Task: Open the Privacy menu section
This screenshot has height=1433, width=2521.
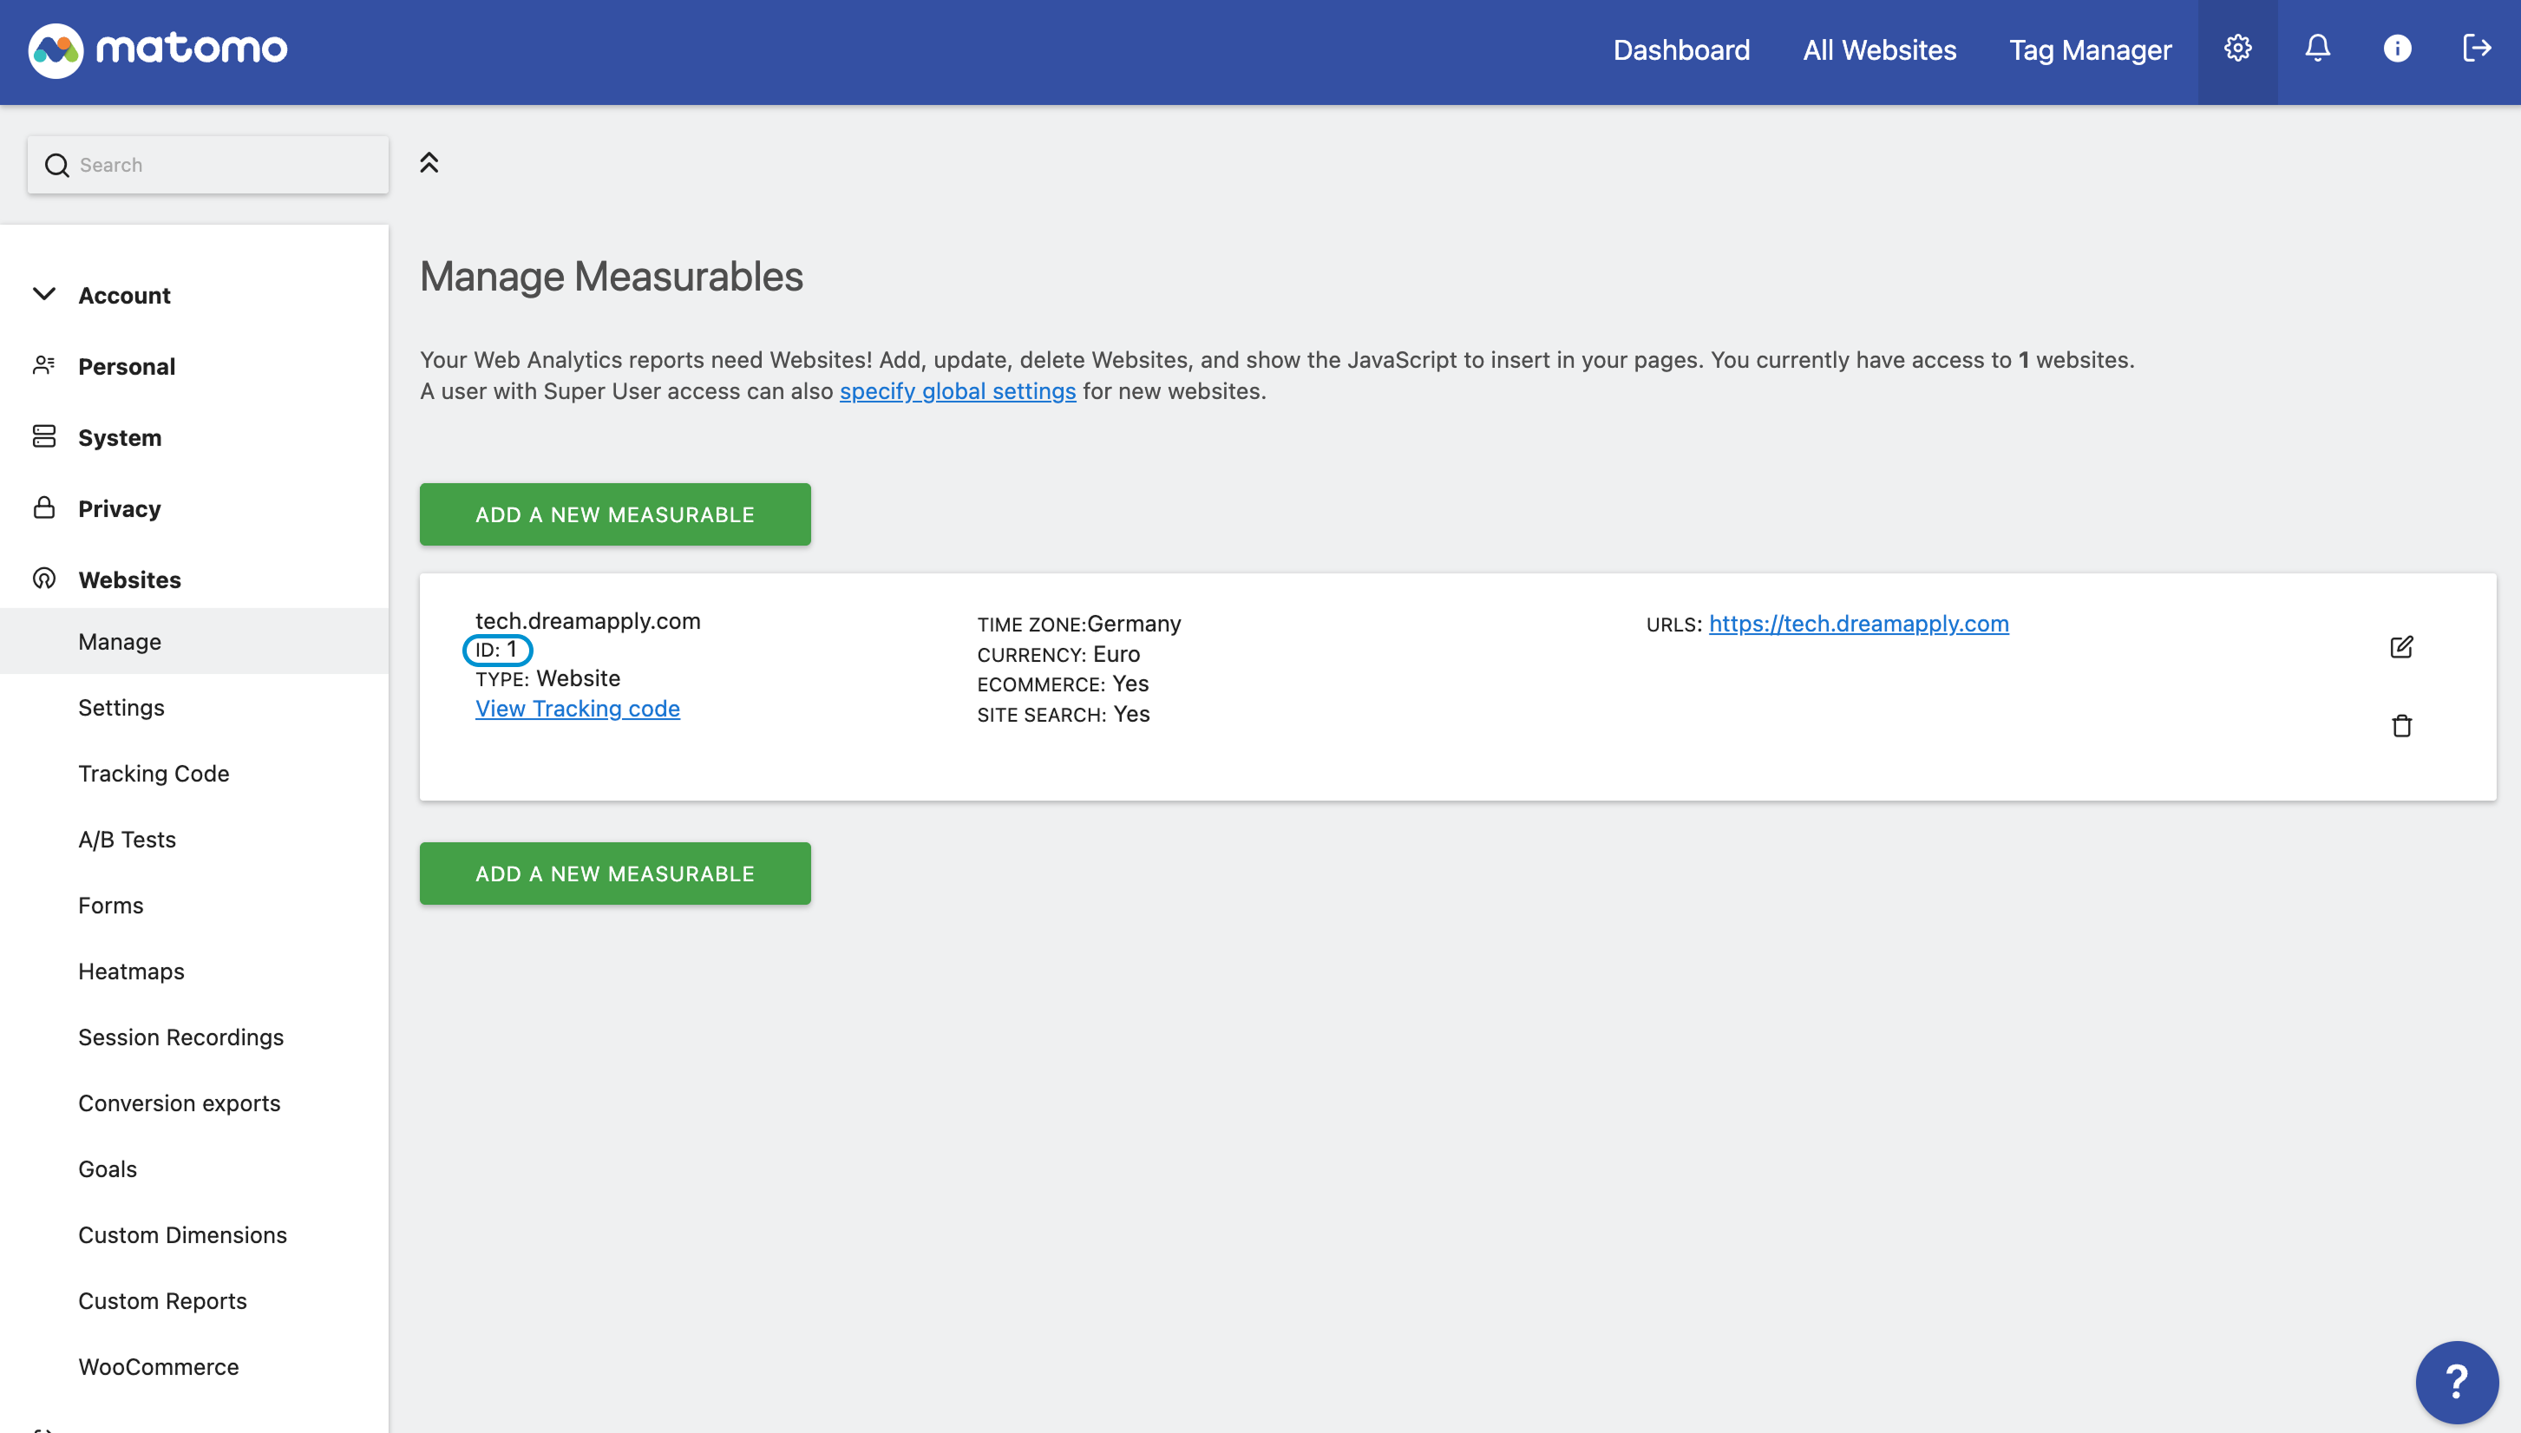Action: (120, 507)
